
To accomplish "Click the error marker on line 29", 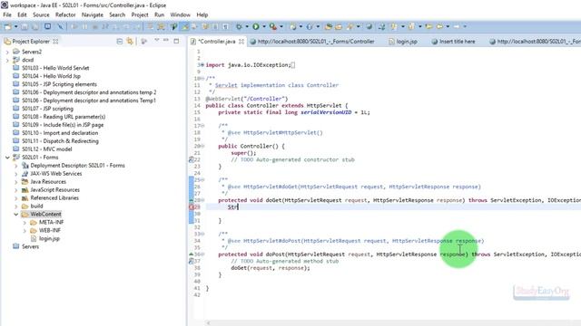I will (192, 207).
